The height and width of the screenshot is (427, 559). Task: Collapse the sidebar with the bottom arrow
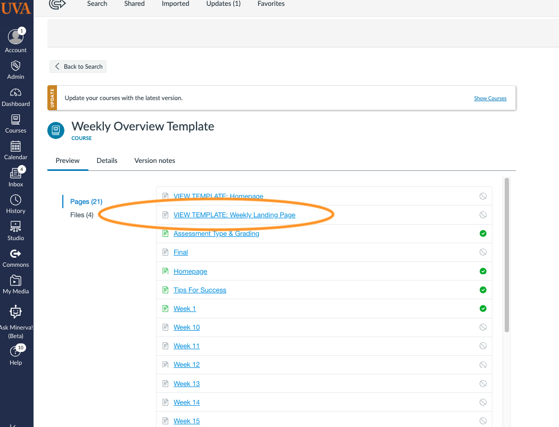12,425
